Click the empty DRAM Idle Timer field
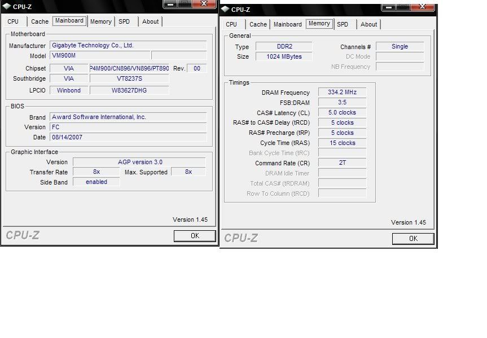This screenshot has width=487, height=338. [343, 173]
